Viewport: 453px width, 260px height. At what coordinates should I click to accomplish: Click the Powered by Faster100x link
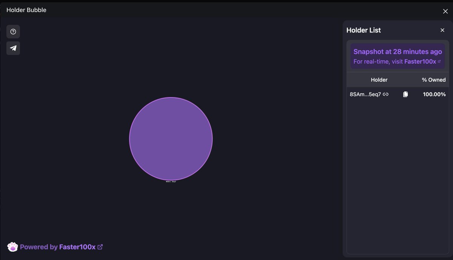62,247
